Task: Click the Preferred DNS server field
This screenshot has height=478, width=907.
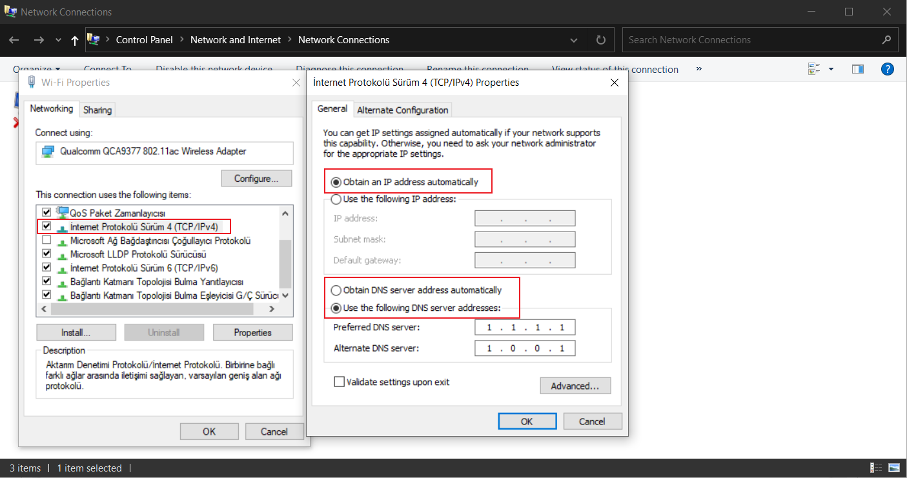Action: pyautogui.click(x=524, y=328)
